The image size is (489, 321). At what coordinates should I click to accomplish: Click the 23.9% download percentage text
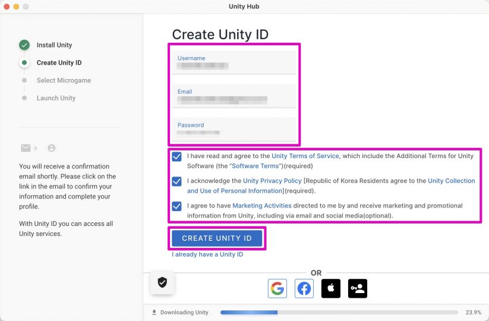click(x=474, y=312)
